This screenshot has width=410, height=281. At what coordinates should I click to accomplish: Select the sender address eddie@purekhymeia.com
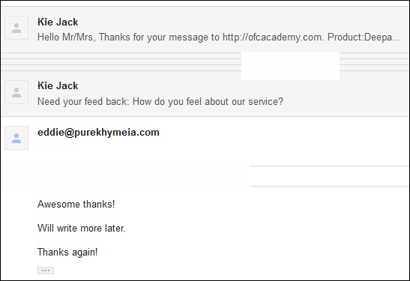point(98,133)
